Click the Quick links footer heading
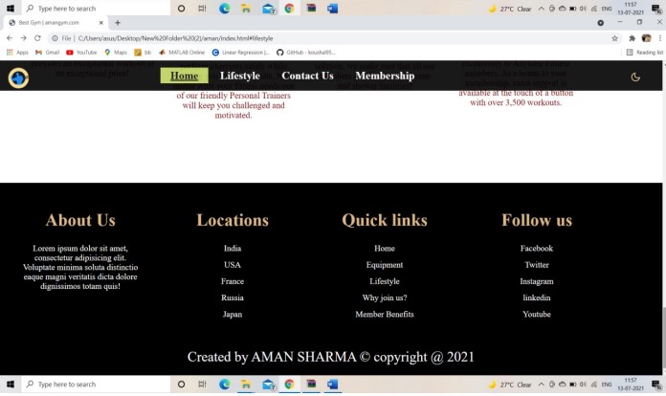This screenshot has height=396, width=666. point(385,220)
